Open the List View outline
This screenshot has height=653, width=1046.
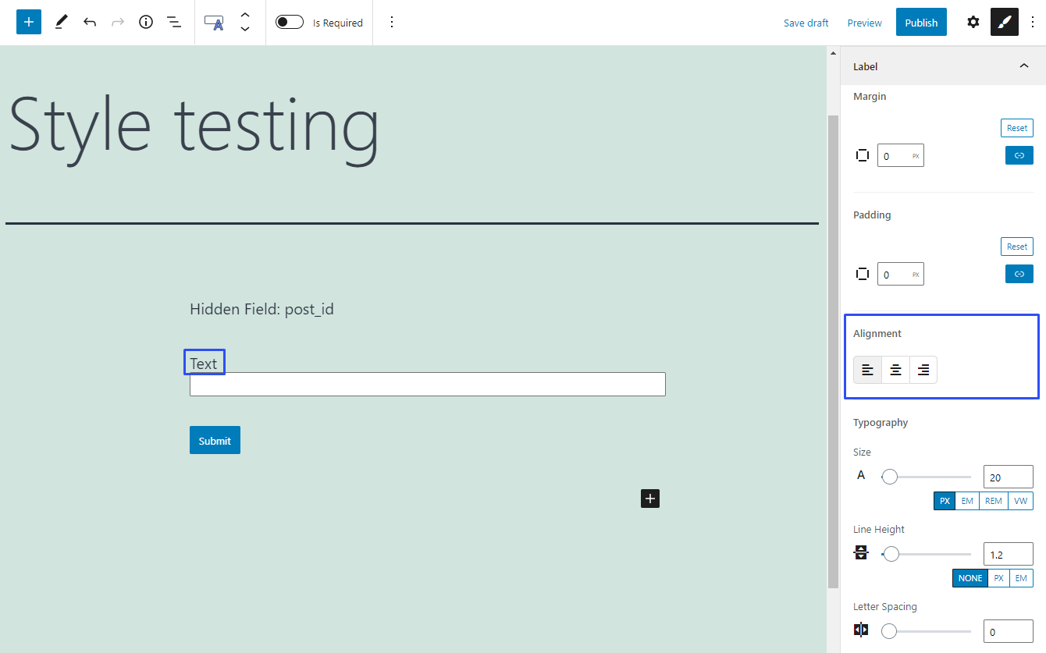[x=174, y=22]
